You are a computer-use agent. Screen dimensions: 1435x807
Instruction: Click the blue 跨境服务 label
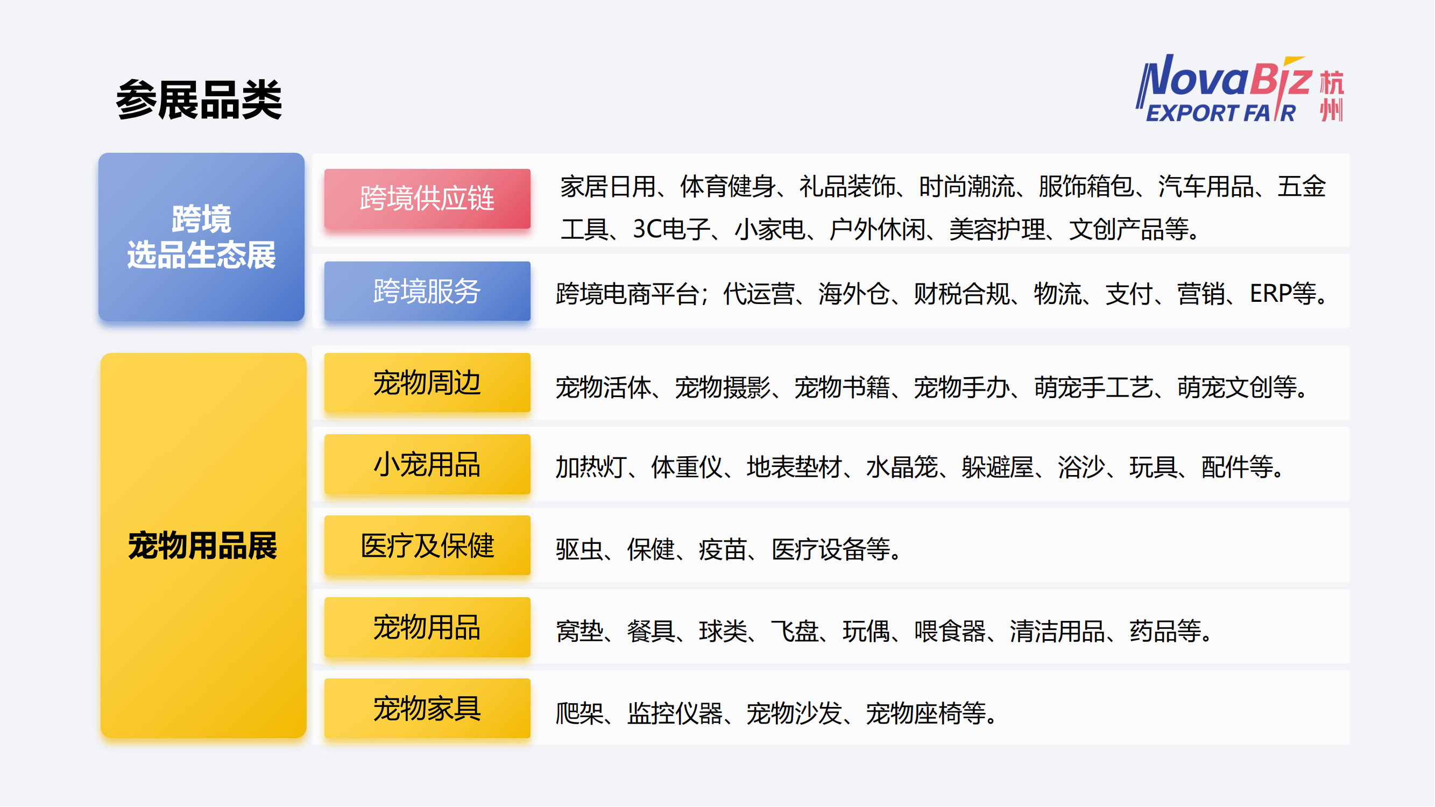coord(427,291)
